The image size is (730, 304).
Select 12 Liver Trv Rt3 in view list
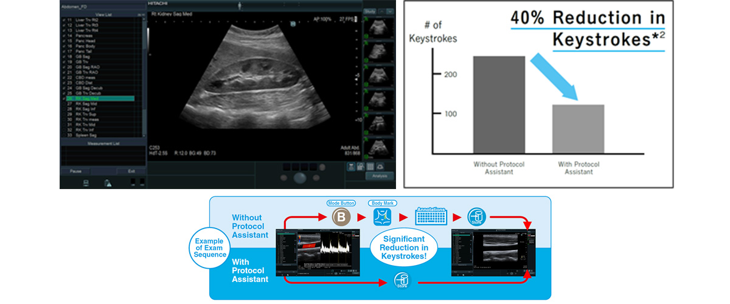[101, 25]
